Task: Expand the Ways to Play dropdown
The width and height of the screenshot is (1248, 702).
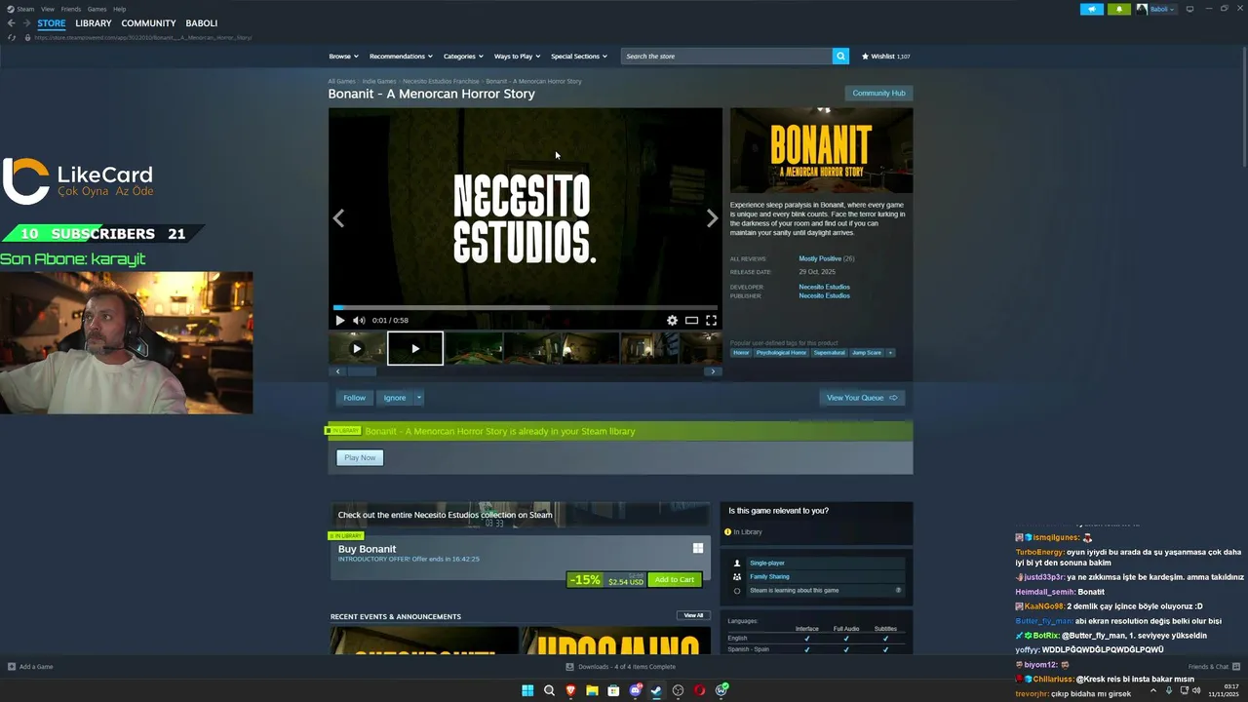Action: click(517, 57)
